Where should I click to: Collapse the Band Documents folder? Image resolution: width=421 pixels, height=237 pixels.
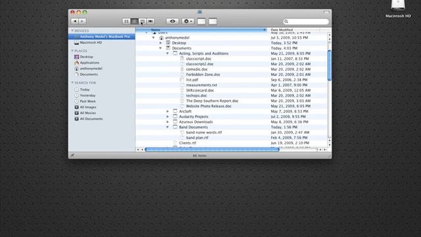pyautogui.click(x=168, y=127)
